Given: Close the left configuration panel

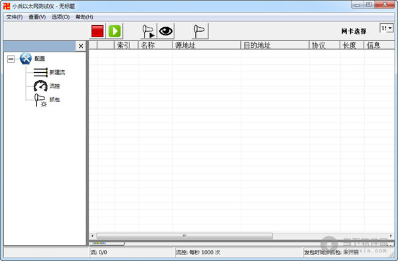Looking at the screenshot, I should (81, 46).
